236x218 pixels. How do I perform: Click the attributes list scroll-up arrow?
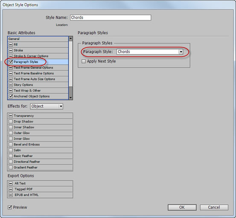pyautogui.click(x=70, y=39)
